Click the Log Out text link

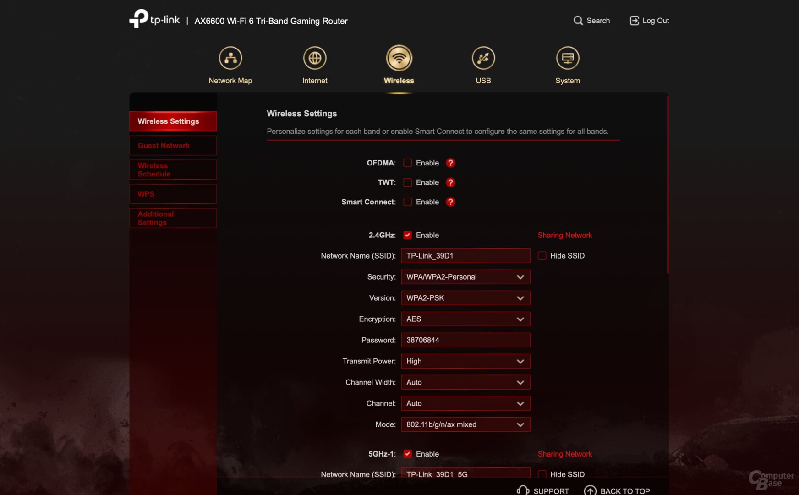pos(656,21)
